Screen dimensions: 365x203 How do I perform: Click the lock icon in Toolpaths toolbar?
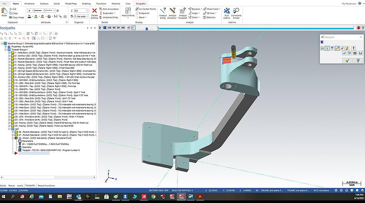click(1, 38)
